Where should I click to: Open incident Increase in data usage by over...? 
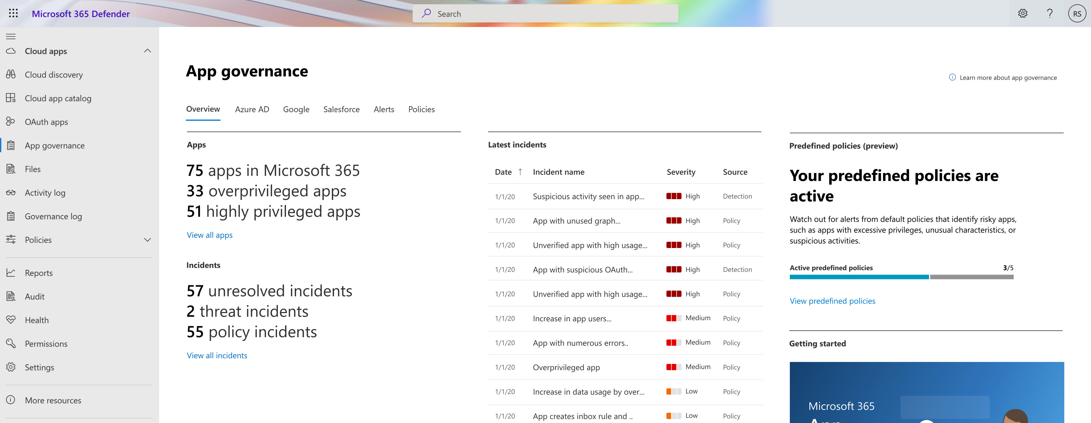pyautogui.click(x=588, y=392)
